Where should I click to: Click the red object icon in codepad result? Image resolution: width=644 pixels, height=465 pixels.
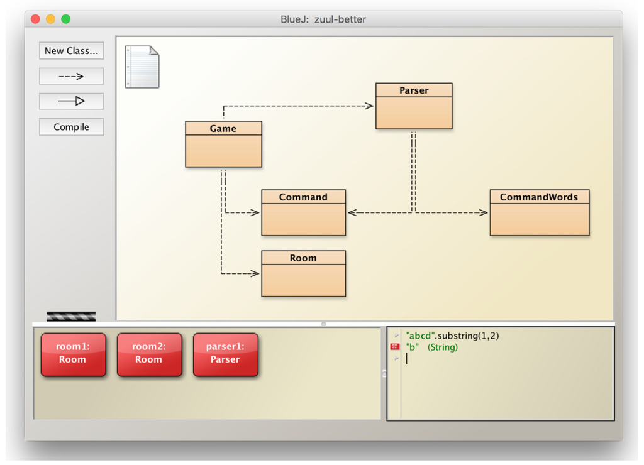(395, 347)
